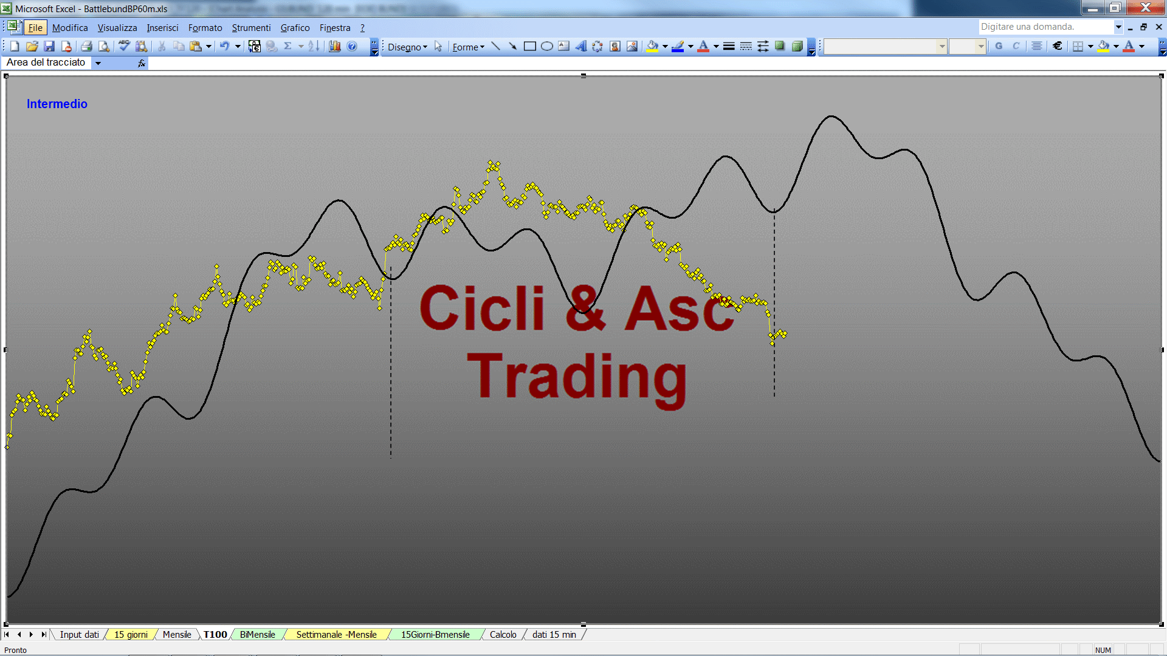The height and width of the screenshot is (656, 1167).
Task: Open the Forme shapes dropdown
Action: [468, 47]
